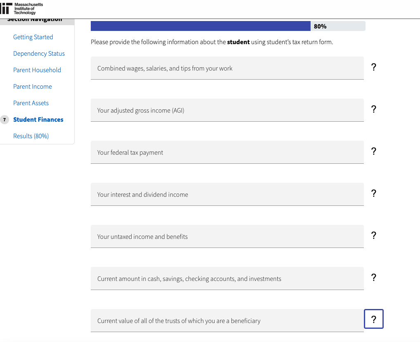Focus the combined wages, salaries, tips field
Image resolution: width=420 pixels, height=342 pixels.
click(x=227, y=68)
